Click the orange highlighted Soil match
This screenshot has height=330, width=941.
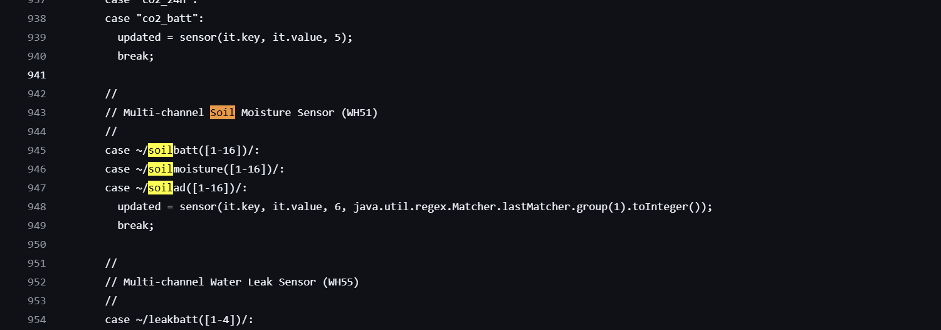click(x=223, y=113)
